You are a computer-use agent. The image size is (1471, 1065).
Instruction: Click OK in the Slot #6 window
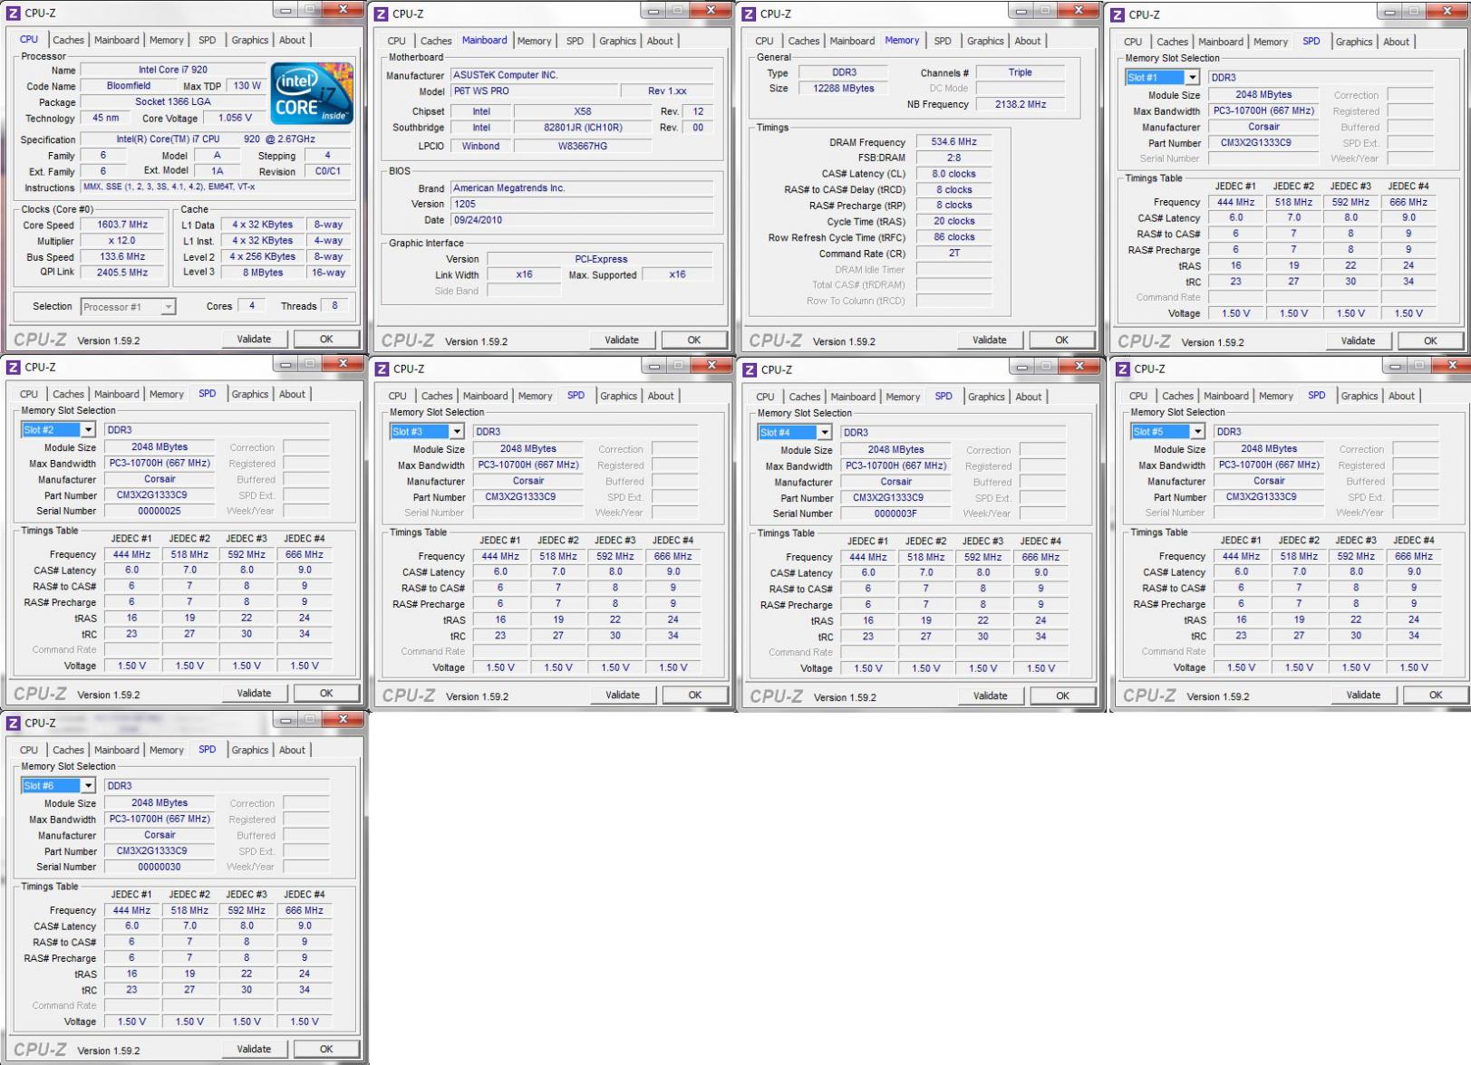(326, 1050)
